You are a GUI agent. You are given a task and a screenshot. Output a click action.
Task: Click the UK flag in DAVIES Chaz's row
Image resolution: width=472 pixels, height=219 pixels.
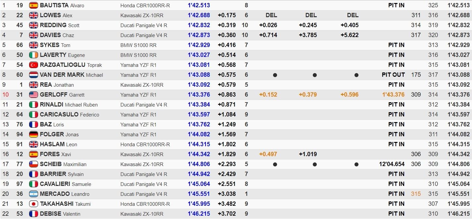[33, 35]
